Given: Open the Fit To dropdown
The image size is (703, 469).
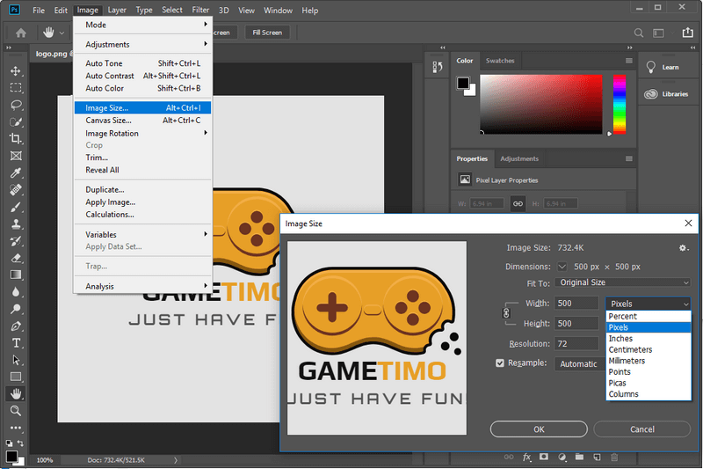Looking at the screenshot, I should point(624,282).
